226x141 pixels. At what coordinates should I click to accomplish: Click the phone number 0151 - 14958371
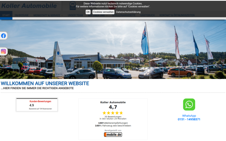(x=189, y=119)
